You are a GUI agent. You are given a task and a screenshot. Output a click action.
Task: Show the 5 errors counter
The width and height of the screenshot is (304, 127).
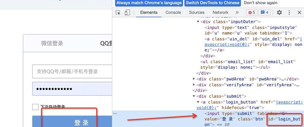tap(252, 13)
